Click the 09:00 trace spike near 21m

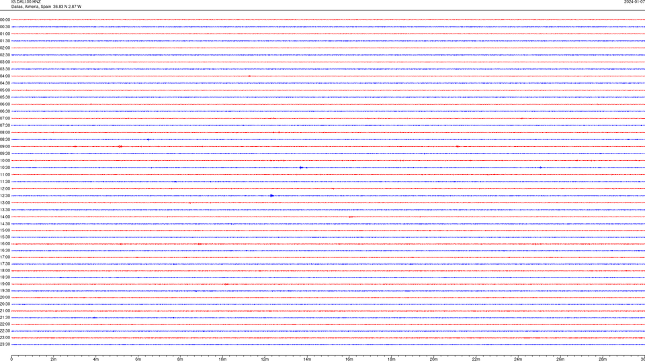458,147
